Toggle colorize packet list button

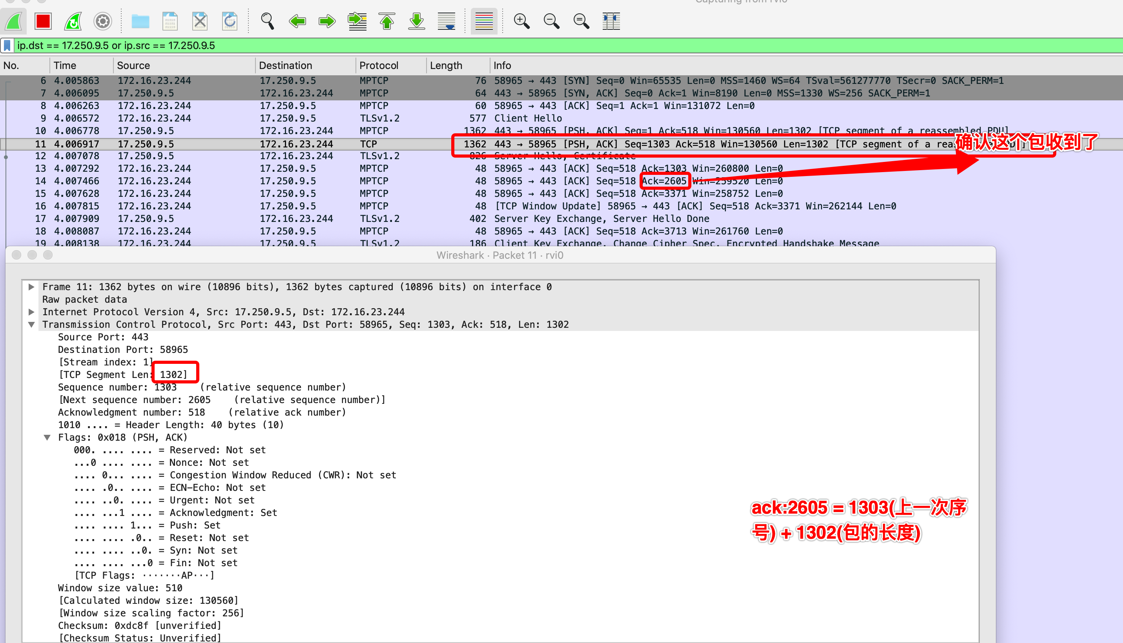[483, 21]
